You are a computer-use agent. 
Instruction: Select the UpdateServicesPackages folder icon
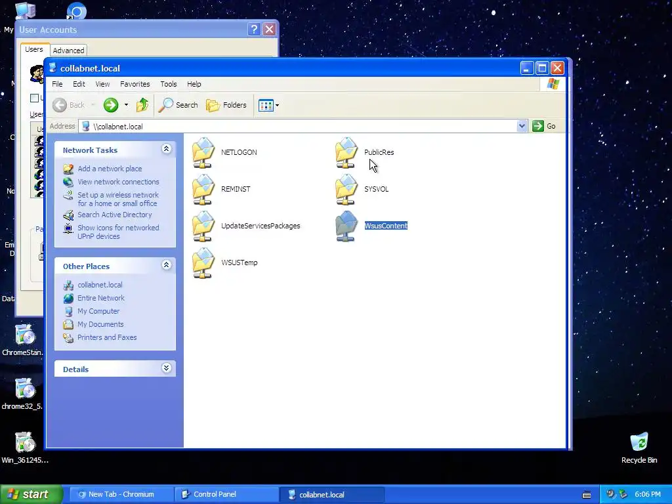[x=203, y=226]
